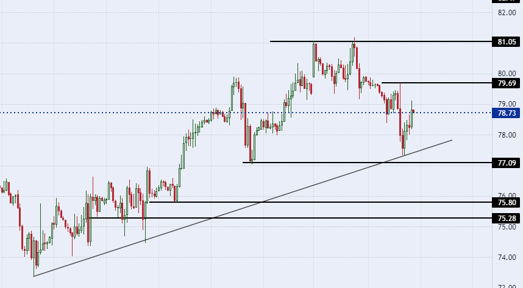Click the lowest candle at trendline start

[34, 255]
